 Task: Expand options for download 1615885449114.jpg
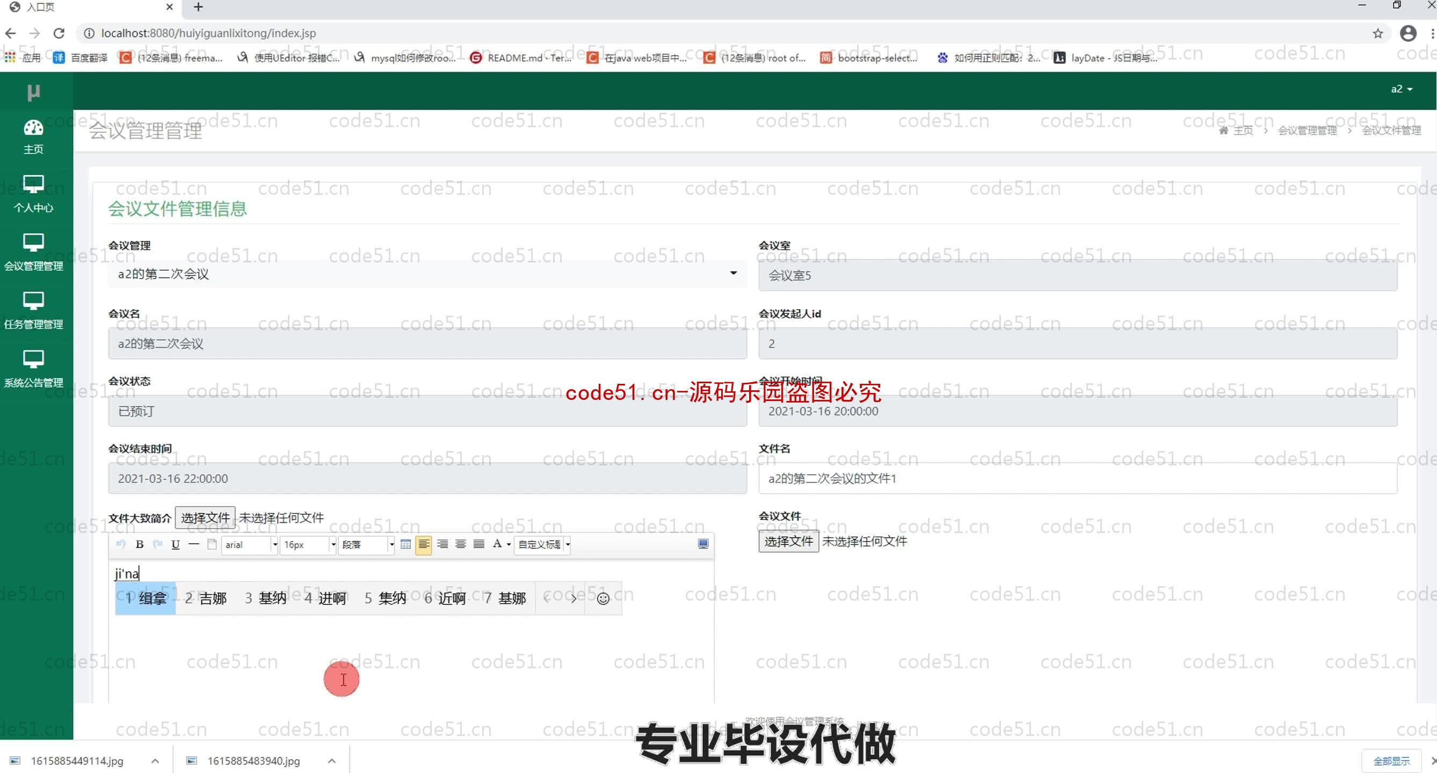point(155,761)
